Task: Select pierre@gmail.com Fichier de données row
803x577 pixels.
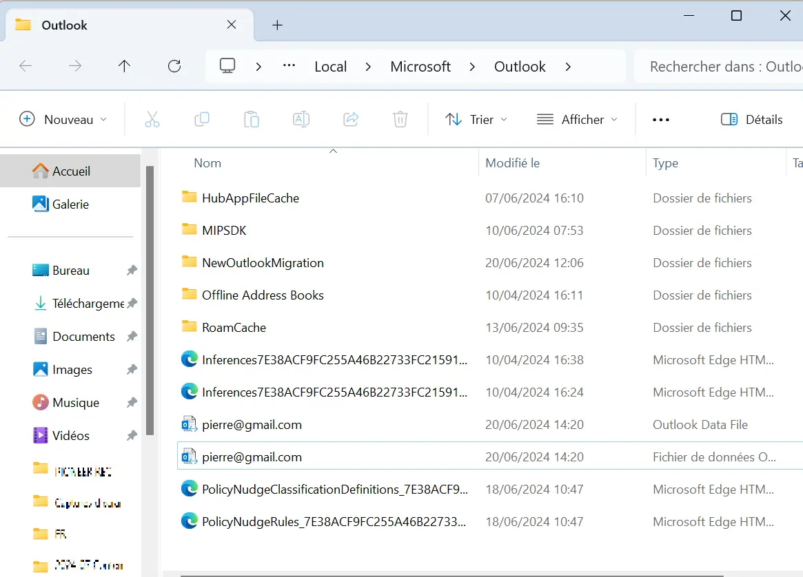Action: 489,457
